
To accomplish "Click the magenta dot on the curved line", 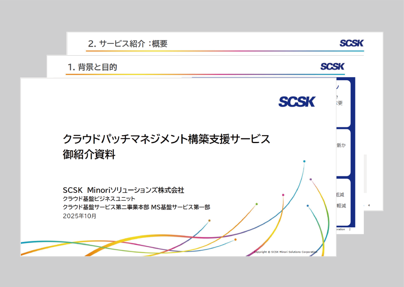I will click(x=283, y=195).
